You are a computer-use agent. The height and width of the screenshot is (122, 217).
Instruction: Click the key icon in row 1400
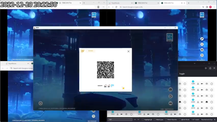[x=175, y=114]
